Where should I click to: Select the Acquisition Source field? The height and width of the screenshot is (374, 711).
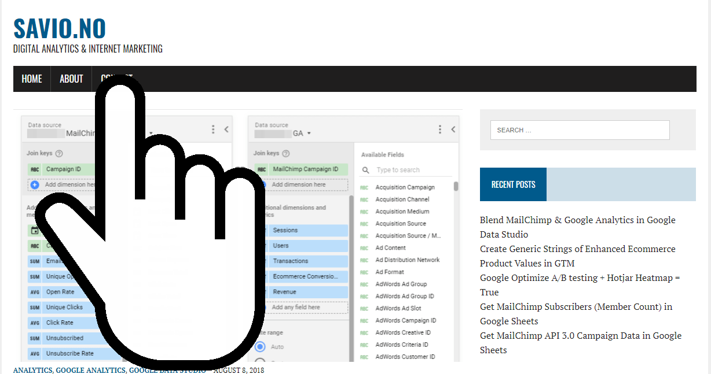pyautogui.click(x=401, y=224)
